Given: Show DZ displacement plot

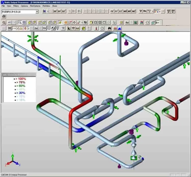Looking at the screenshot, I should (64, 11).
